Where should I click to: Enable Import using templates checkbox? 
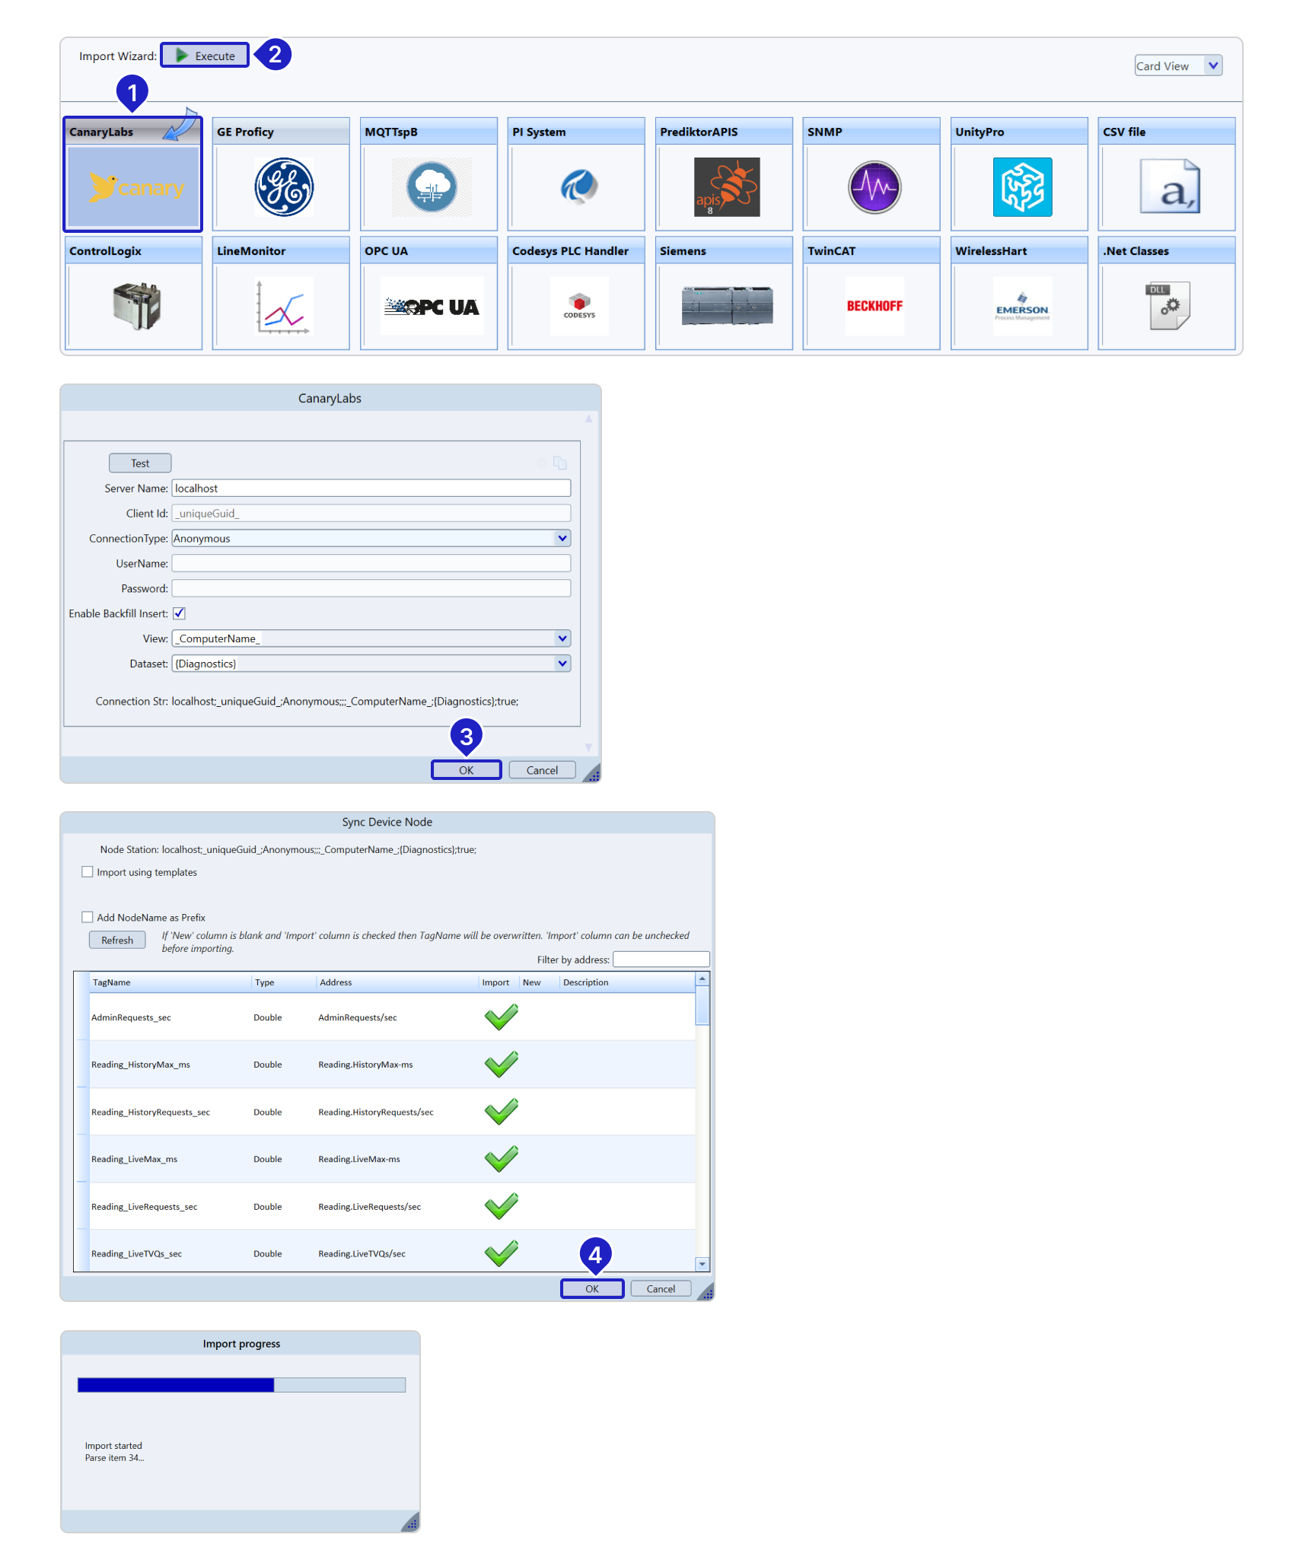pyautogui.click(x=88, y=872)
